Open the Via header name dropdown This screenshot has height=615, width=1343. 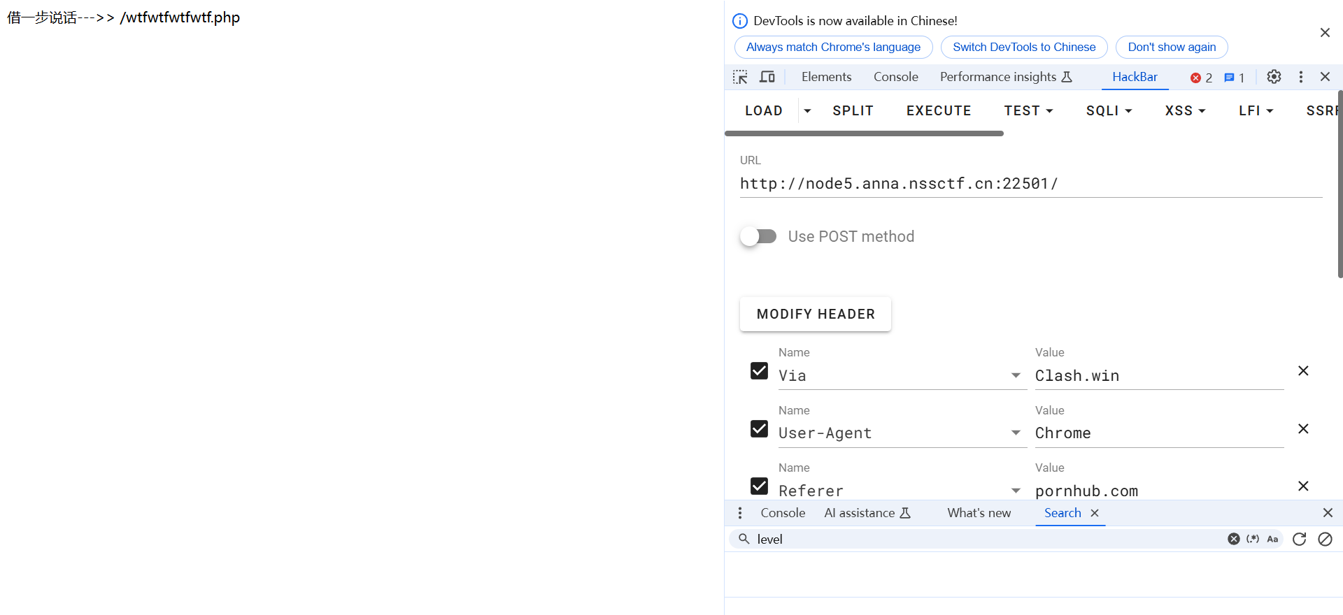[1016, 375]
